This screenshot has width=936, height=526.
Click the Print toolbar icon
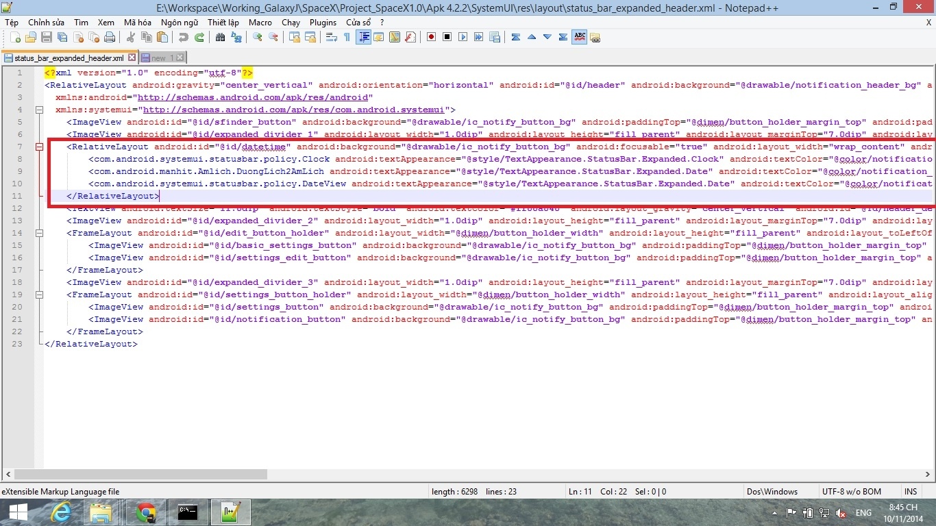110,37
